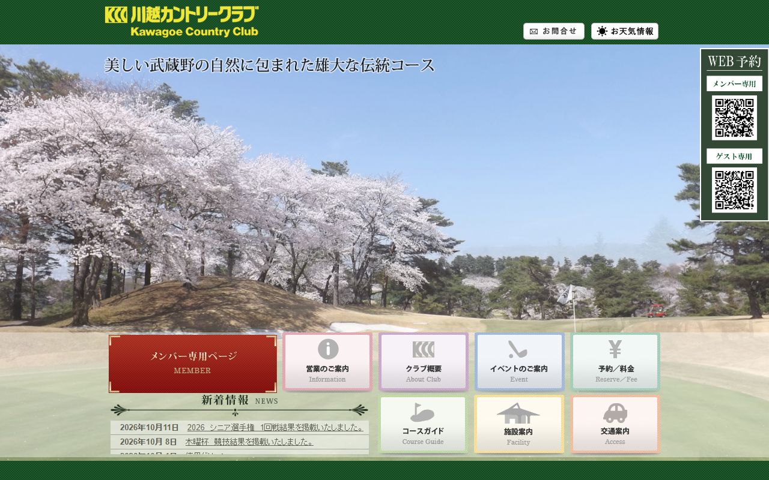Open 予約／料金 Reserve/Fee tile
Image resolution: width=769 pixels, height=480 pixels.
click(615, 362)
